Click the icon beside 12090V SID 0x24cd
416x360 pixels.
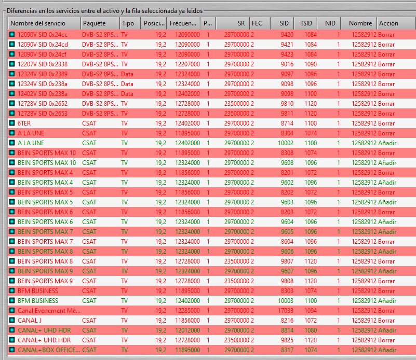(12, 44)
